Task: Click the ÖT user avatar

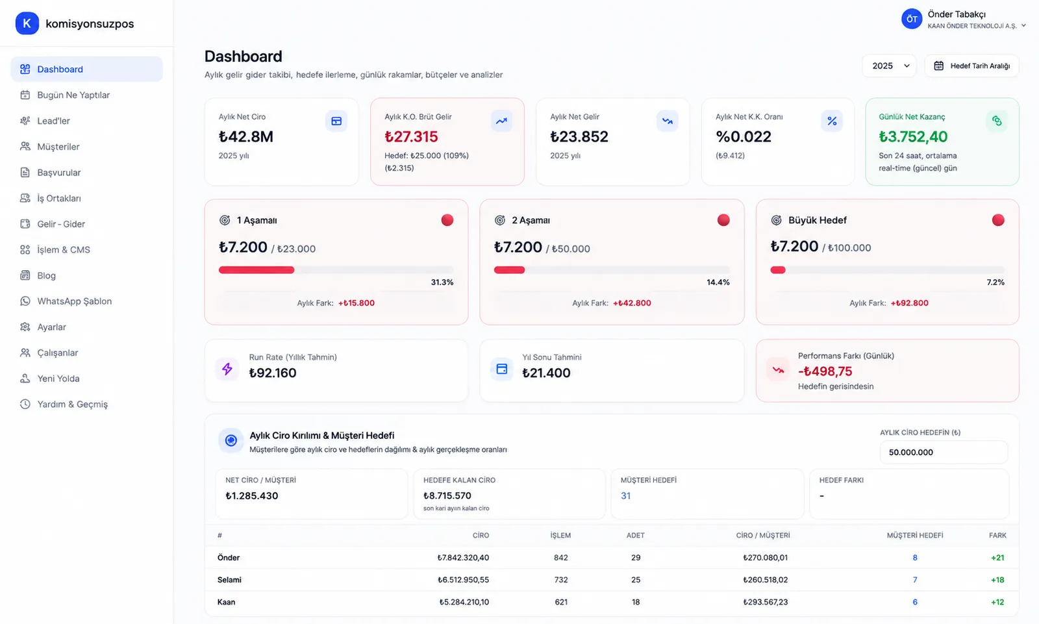Action: pos(912,19)
